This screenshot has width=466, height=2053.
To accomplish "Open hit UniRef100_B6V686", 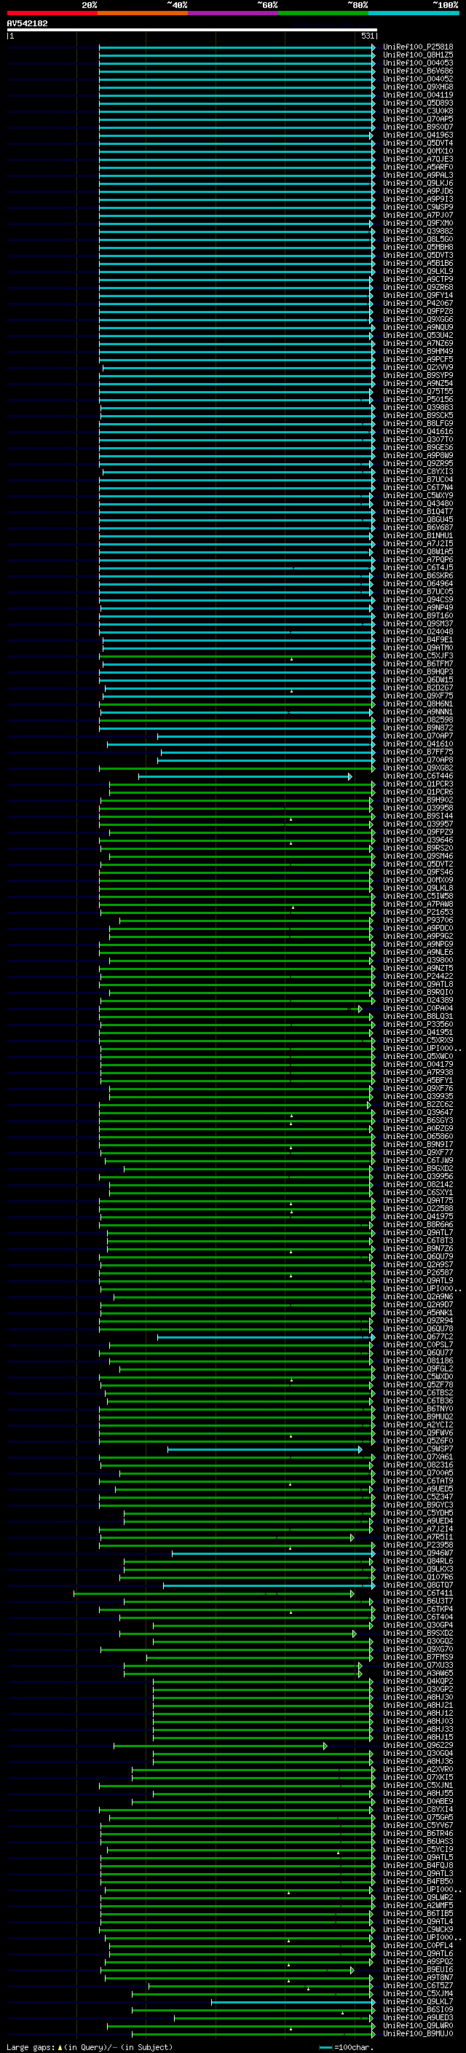I will (x=418, y=71).
